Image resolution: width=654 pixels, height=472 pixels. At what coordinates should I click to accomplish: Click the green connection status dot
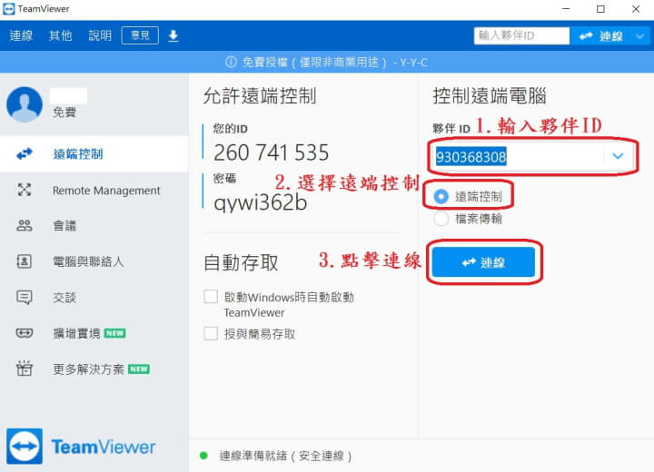[x=204, y=456]
